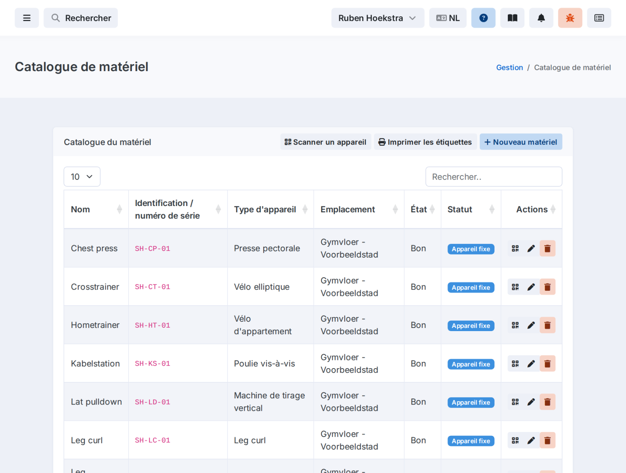Sort table by Nom column
This screenshot has height=473, width=626.
(x=96, y=210)
